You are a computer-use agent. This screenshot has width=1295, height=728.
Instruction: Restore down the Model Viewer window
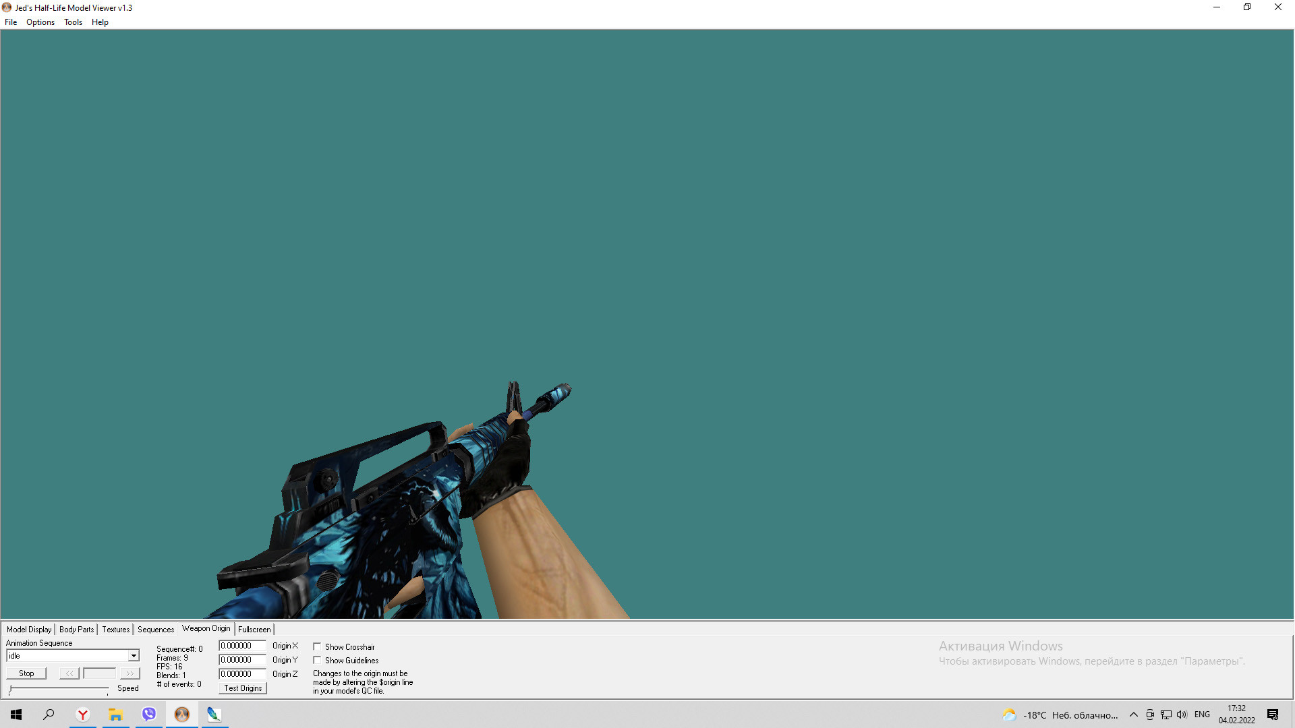tap(1247, 7)
